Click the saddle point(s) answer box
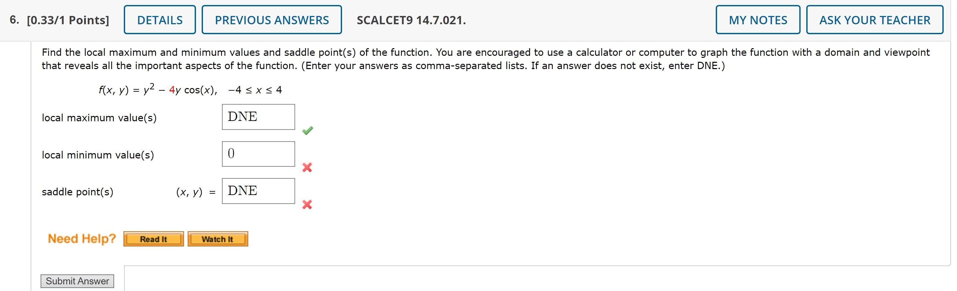Viewport: 957px width, 291px height. tap(258, 191)
